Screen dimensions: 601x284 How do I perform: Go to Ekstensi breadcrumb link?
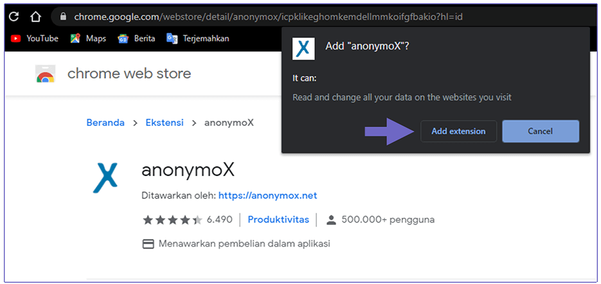165,123
